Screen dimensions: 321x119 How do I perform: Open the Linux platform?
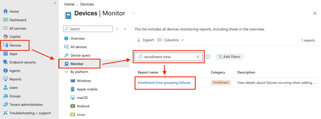click(81, 115)
